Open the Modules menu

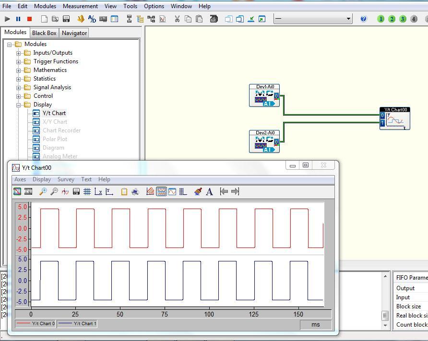coord(45,6)
